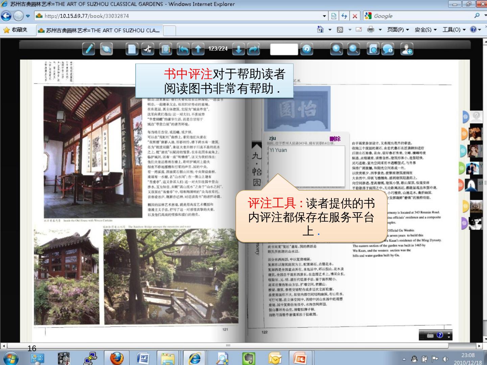Click the Print icon
The image size is (487, 365).
coord(371,29)
